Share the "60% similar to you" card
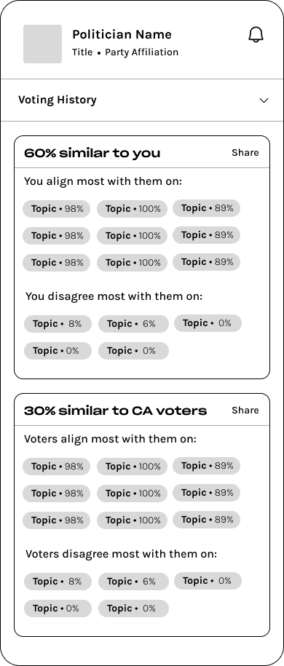 point(245,152)
